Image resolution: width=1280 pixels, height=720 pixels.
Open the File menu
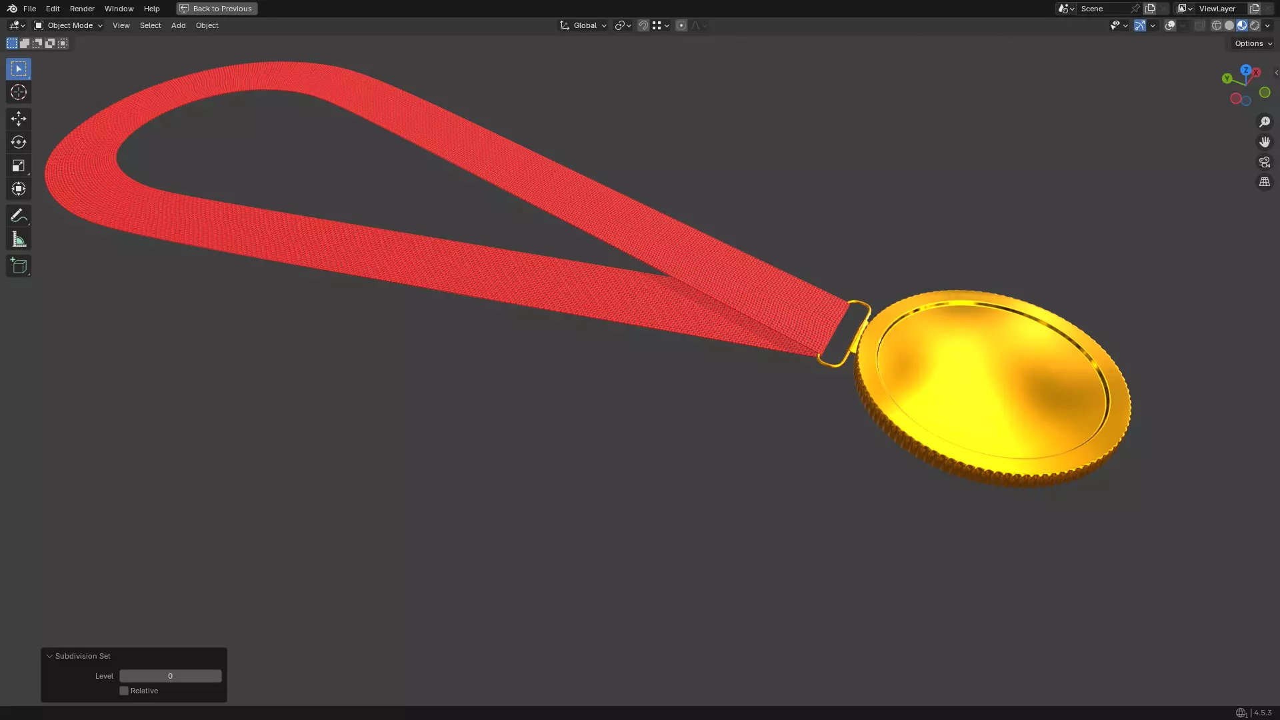coord(29,9)
